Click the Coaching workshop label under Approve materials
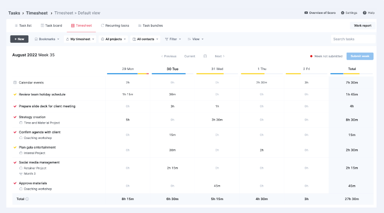384x213 pixels. click(x=38, y=189)
